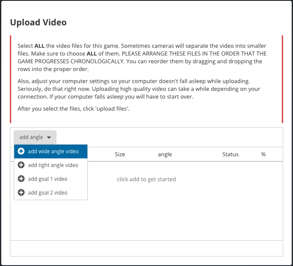Choose add tight angle video
293x266 pixels.
pos(51,165)
